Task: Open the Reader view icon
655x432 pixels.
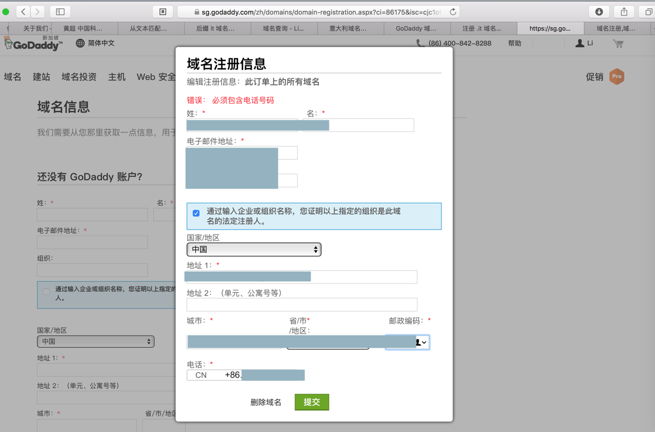Action: (163, 12)
